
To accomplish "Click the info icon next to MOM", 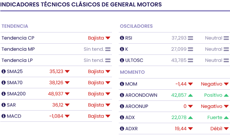I will (x=122, y=84).
